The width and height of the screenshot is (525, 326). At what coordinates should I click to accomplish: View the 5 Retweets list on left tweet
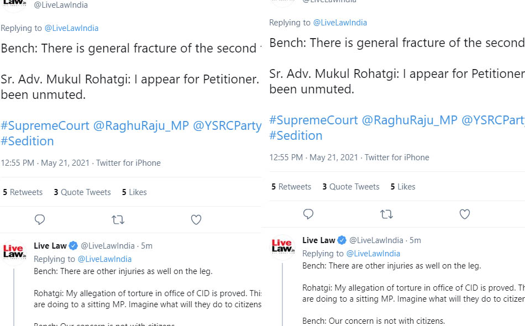(23, 192)
